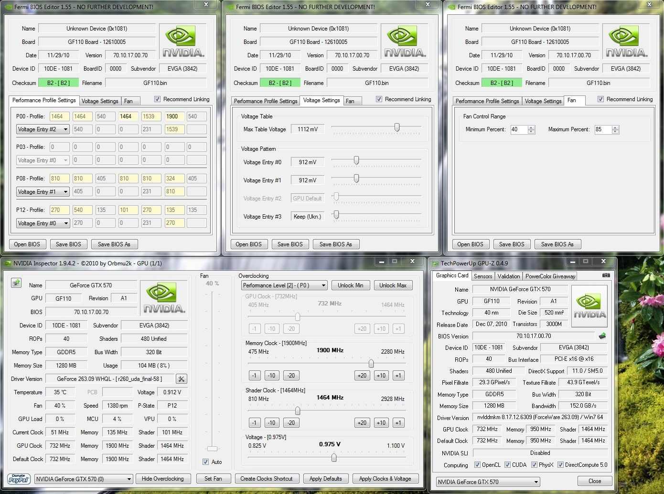The height and width of the screenshot is (494, 664).
Task: Toggle CUDA checkbox in GPU-Z
Action: (x=507, y=464)
